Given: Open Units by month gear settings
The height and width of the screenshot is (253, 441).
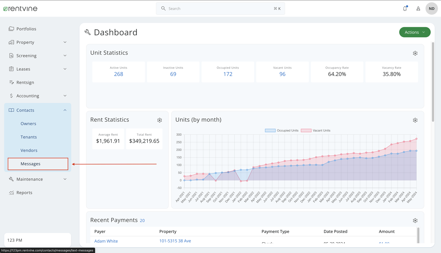Looking at the screenshot, I should tap(415, 120).
